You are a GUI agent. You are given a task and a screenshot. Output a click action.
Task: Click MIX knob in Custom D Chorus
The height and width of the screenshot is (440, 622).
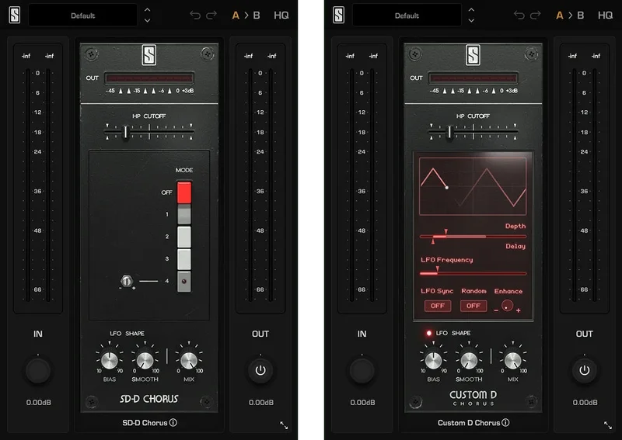click(x=512, y=360)
